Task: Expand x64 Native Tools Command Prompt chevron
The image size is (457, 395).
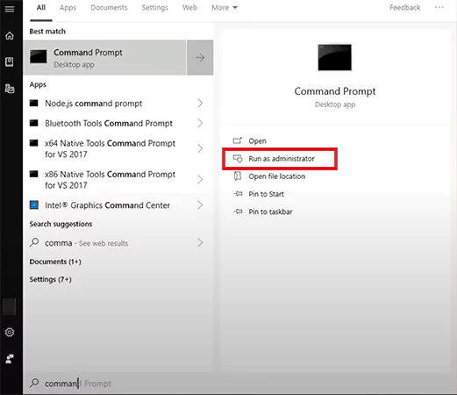Action: click(x=200, y=148)
